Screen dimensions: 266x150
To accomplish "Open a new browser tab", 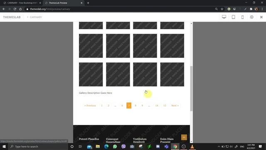I will 88,3.
